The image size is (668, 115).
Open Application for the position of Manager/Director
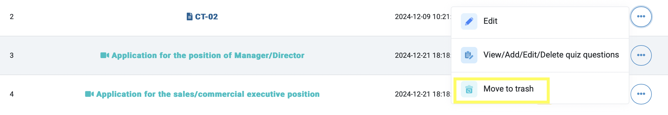[x=208, y=55]
